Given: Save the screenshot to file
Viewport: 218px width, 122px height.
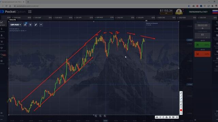Looking at the screenshot, I should click(173, 117).
